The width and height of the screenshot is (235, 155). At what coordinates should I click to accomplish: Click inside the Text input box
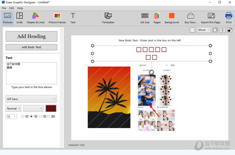(32, 73)
